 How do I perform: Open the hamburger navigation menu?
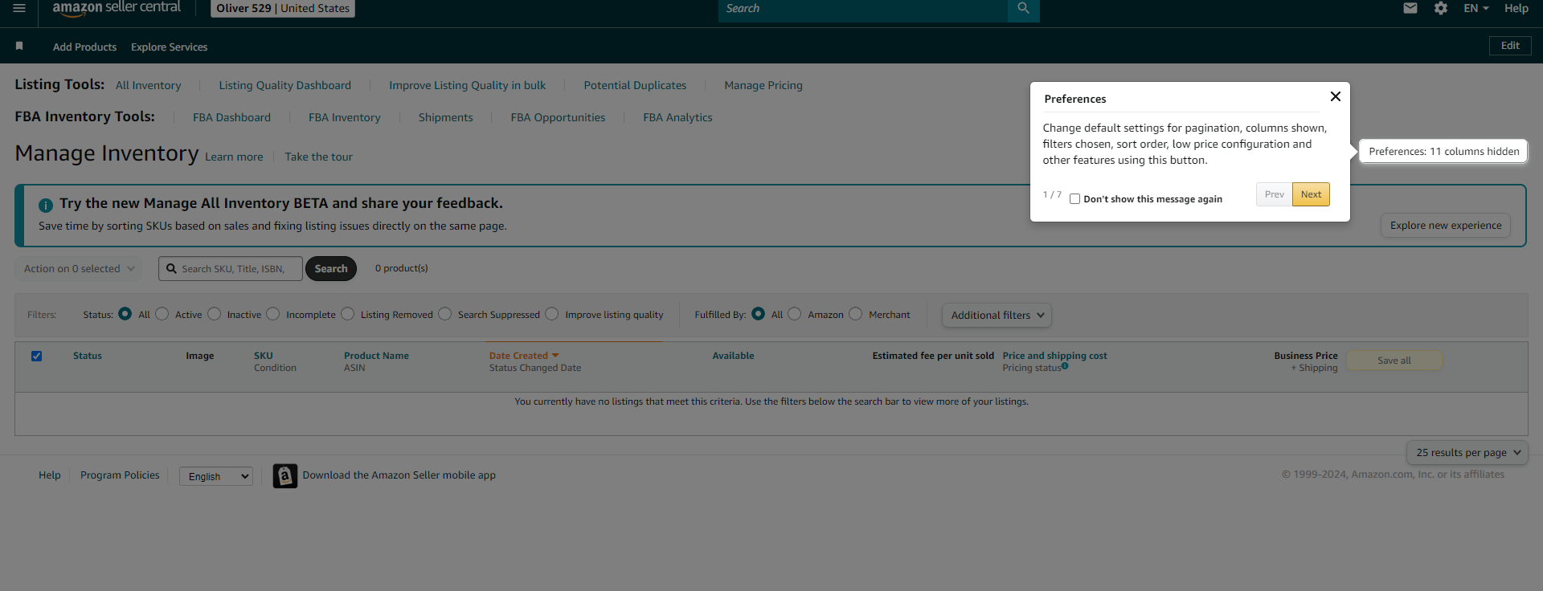coord(19,8)
